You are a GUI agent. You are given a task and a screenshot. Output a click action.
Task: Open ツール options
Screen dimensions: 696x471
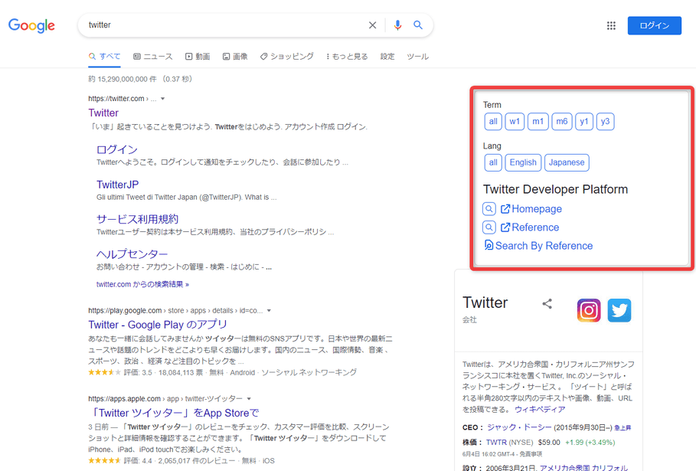point(418,57)
